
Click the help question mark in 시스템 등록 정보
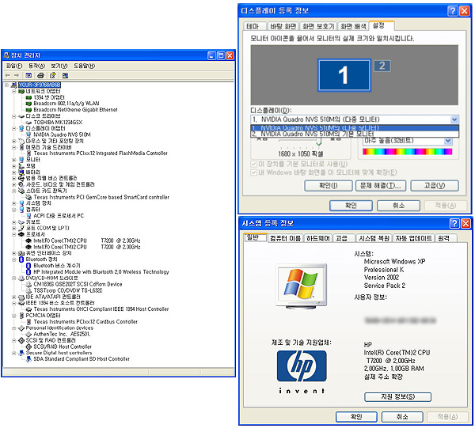[454, 223]
